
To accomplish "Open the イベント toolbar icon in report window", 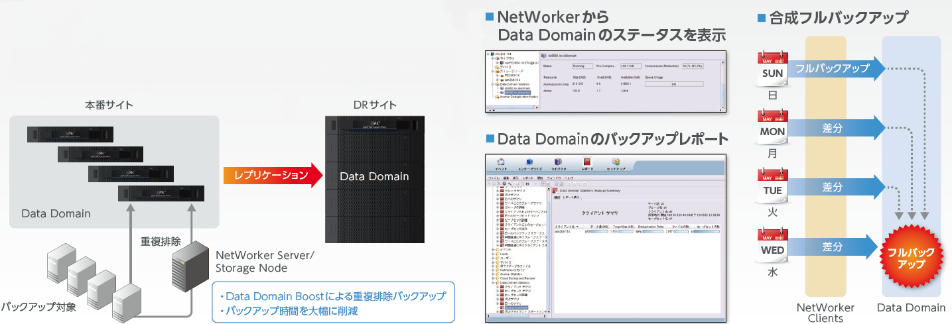I will tap(502, 164).
